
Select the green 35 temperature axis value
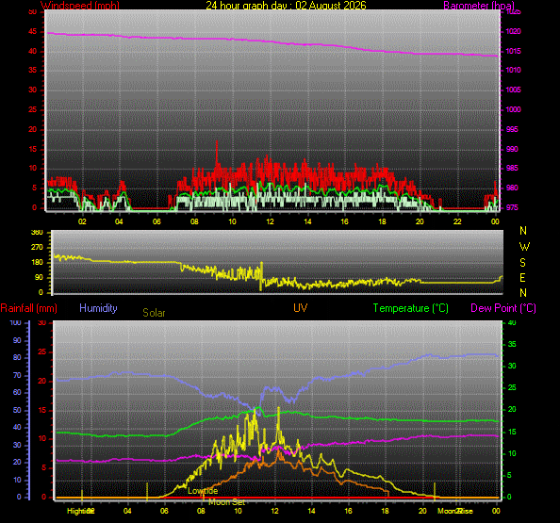pyautogui.click(x=512, y=345)
